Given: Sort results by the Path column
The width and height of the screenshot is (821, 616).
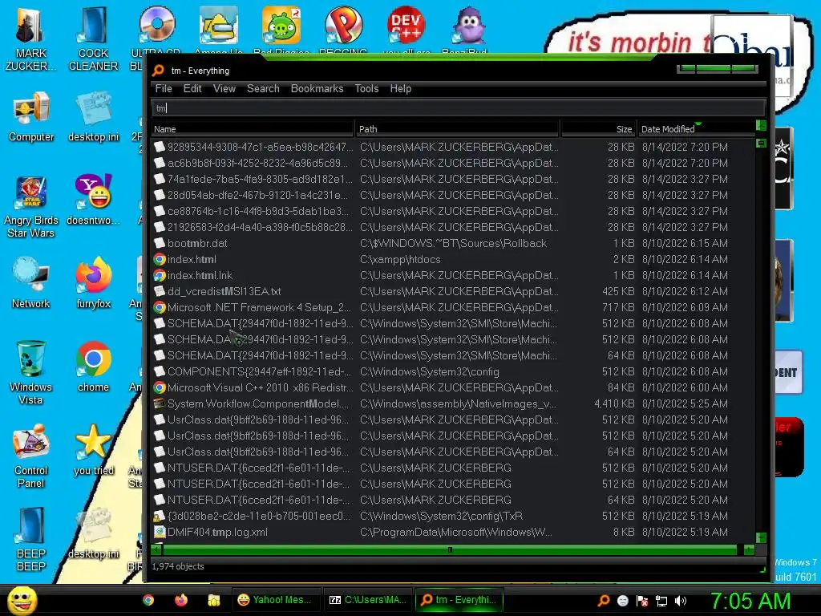Looking at the screenshot, I should point(457,129).
